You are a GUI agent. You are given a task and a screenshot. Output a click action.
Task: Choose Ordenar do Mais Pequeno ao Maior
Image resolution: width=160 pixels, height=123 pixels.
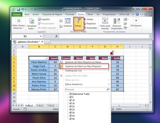[x=85, y=62]
